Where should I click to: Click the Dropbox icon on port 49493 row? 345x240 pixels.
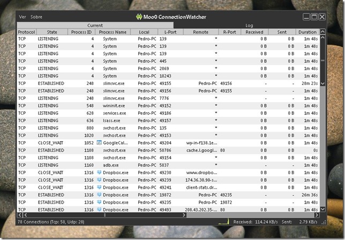tap(99, 210)
